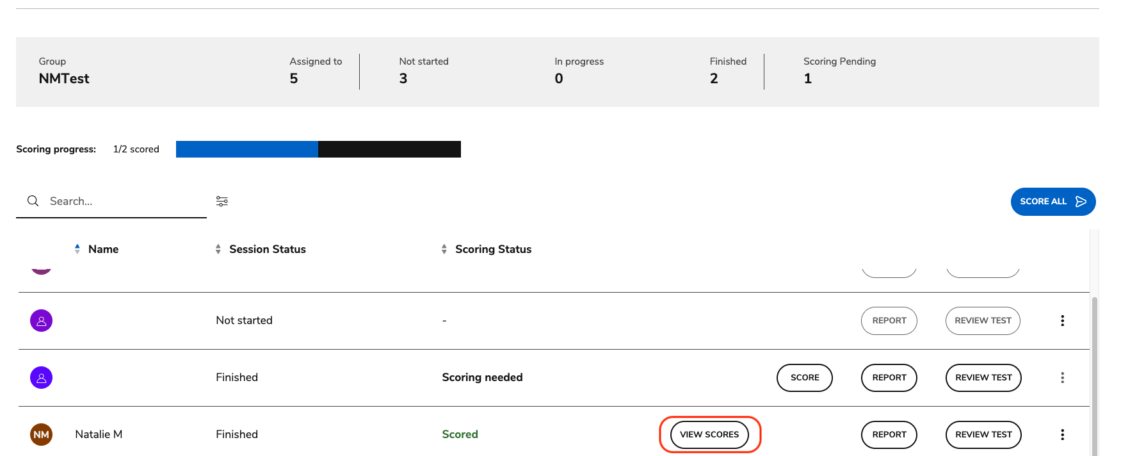
Task: Open Report for the Not started student
Action: (x=889, y=320)
